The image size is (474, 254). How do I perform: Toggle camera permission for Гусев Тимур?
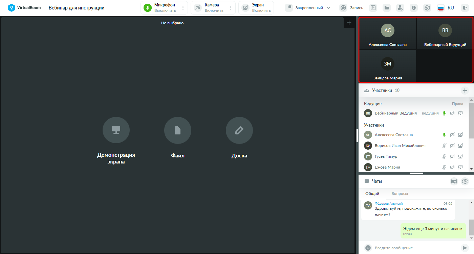coord(452,156)
